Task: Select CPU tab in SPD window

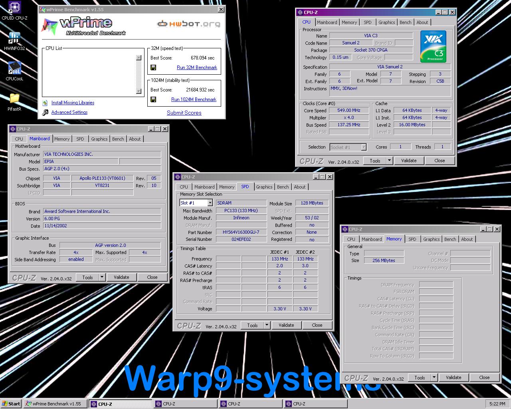Action: coord(184,187)
